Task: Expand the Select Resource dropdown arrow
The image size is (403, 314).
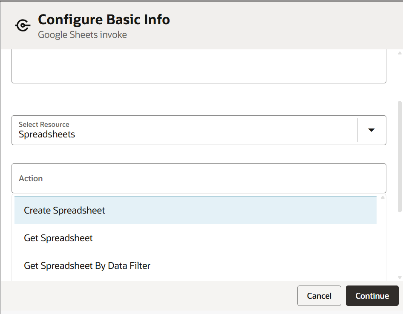Action: tap(371, 130)
